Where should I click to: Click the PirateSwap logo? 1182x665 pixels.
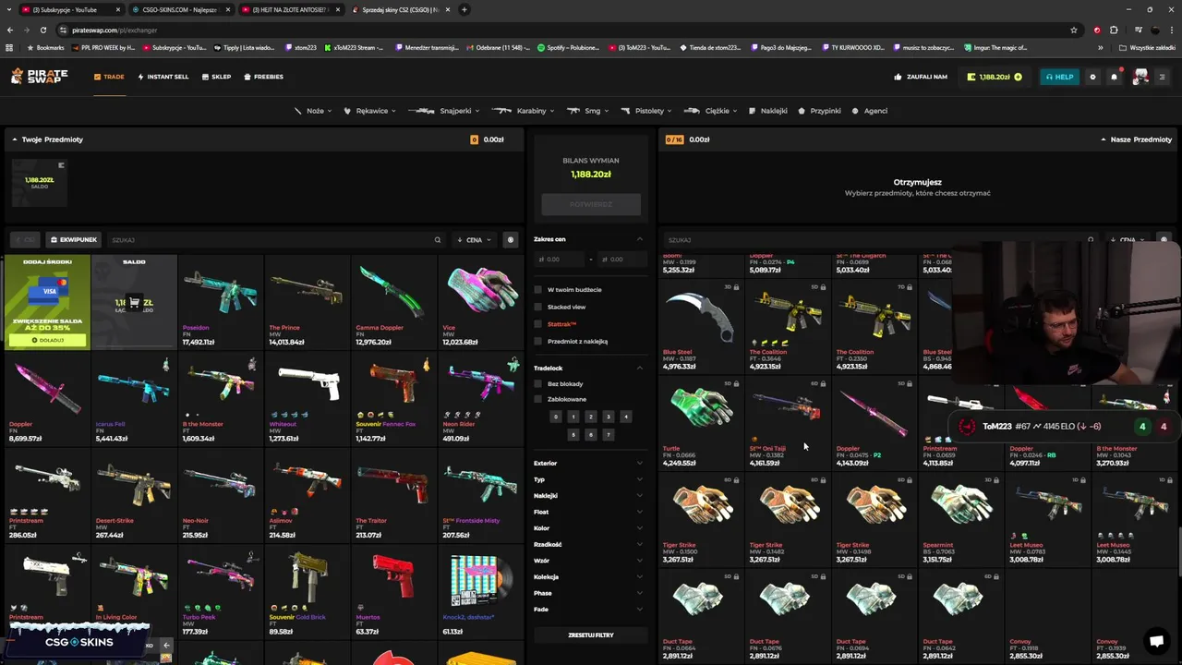click(39, 77)
